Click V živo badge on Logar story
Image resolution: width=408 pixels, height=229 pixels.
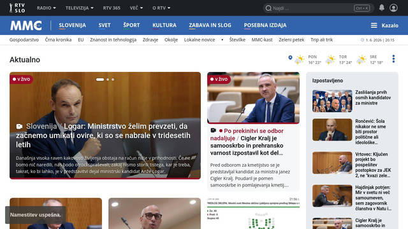(21, 79)
